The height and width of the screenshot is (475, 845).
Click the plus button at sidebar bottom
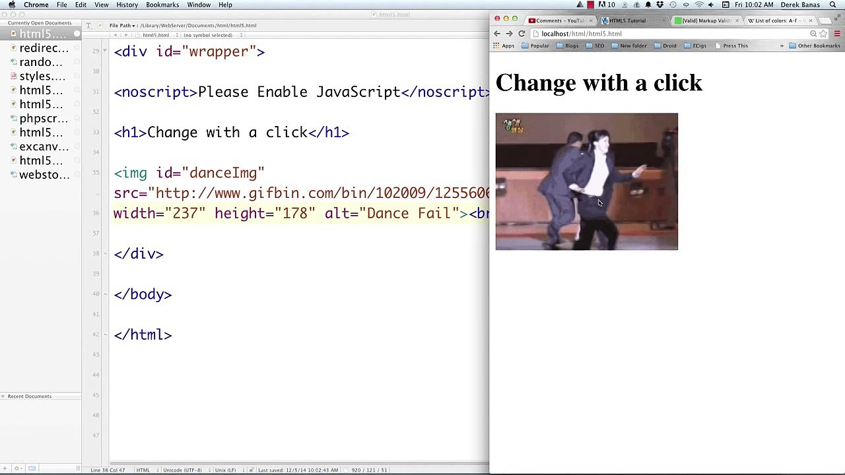click(6, 468)
